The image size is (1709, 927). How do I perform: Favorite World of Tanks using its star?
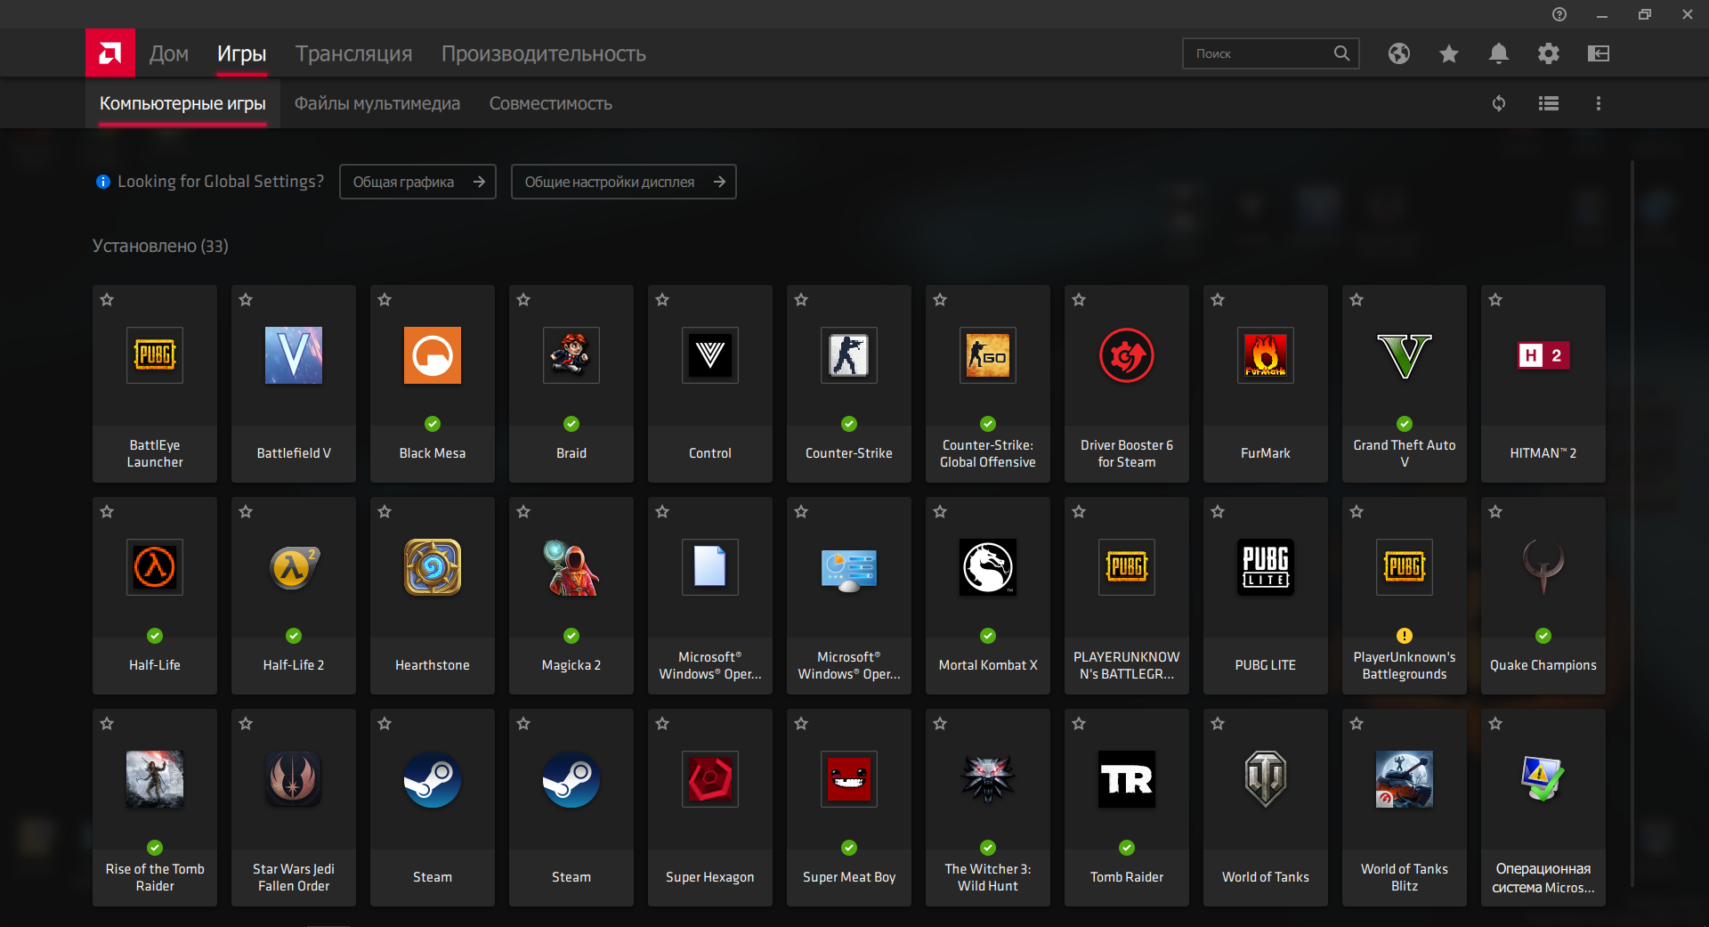click(1218, 724)
